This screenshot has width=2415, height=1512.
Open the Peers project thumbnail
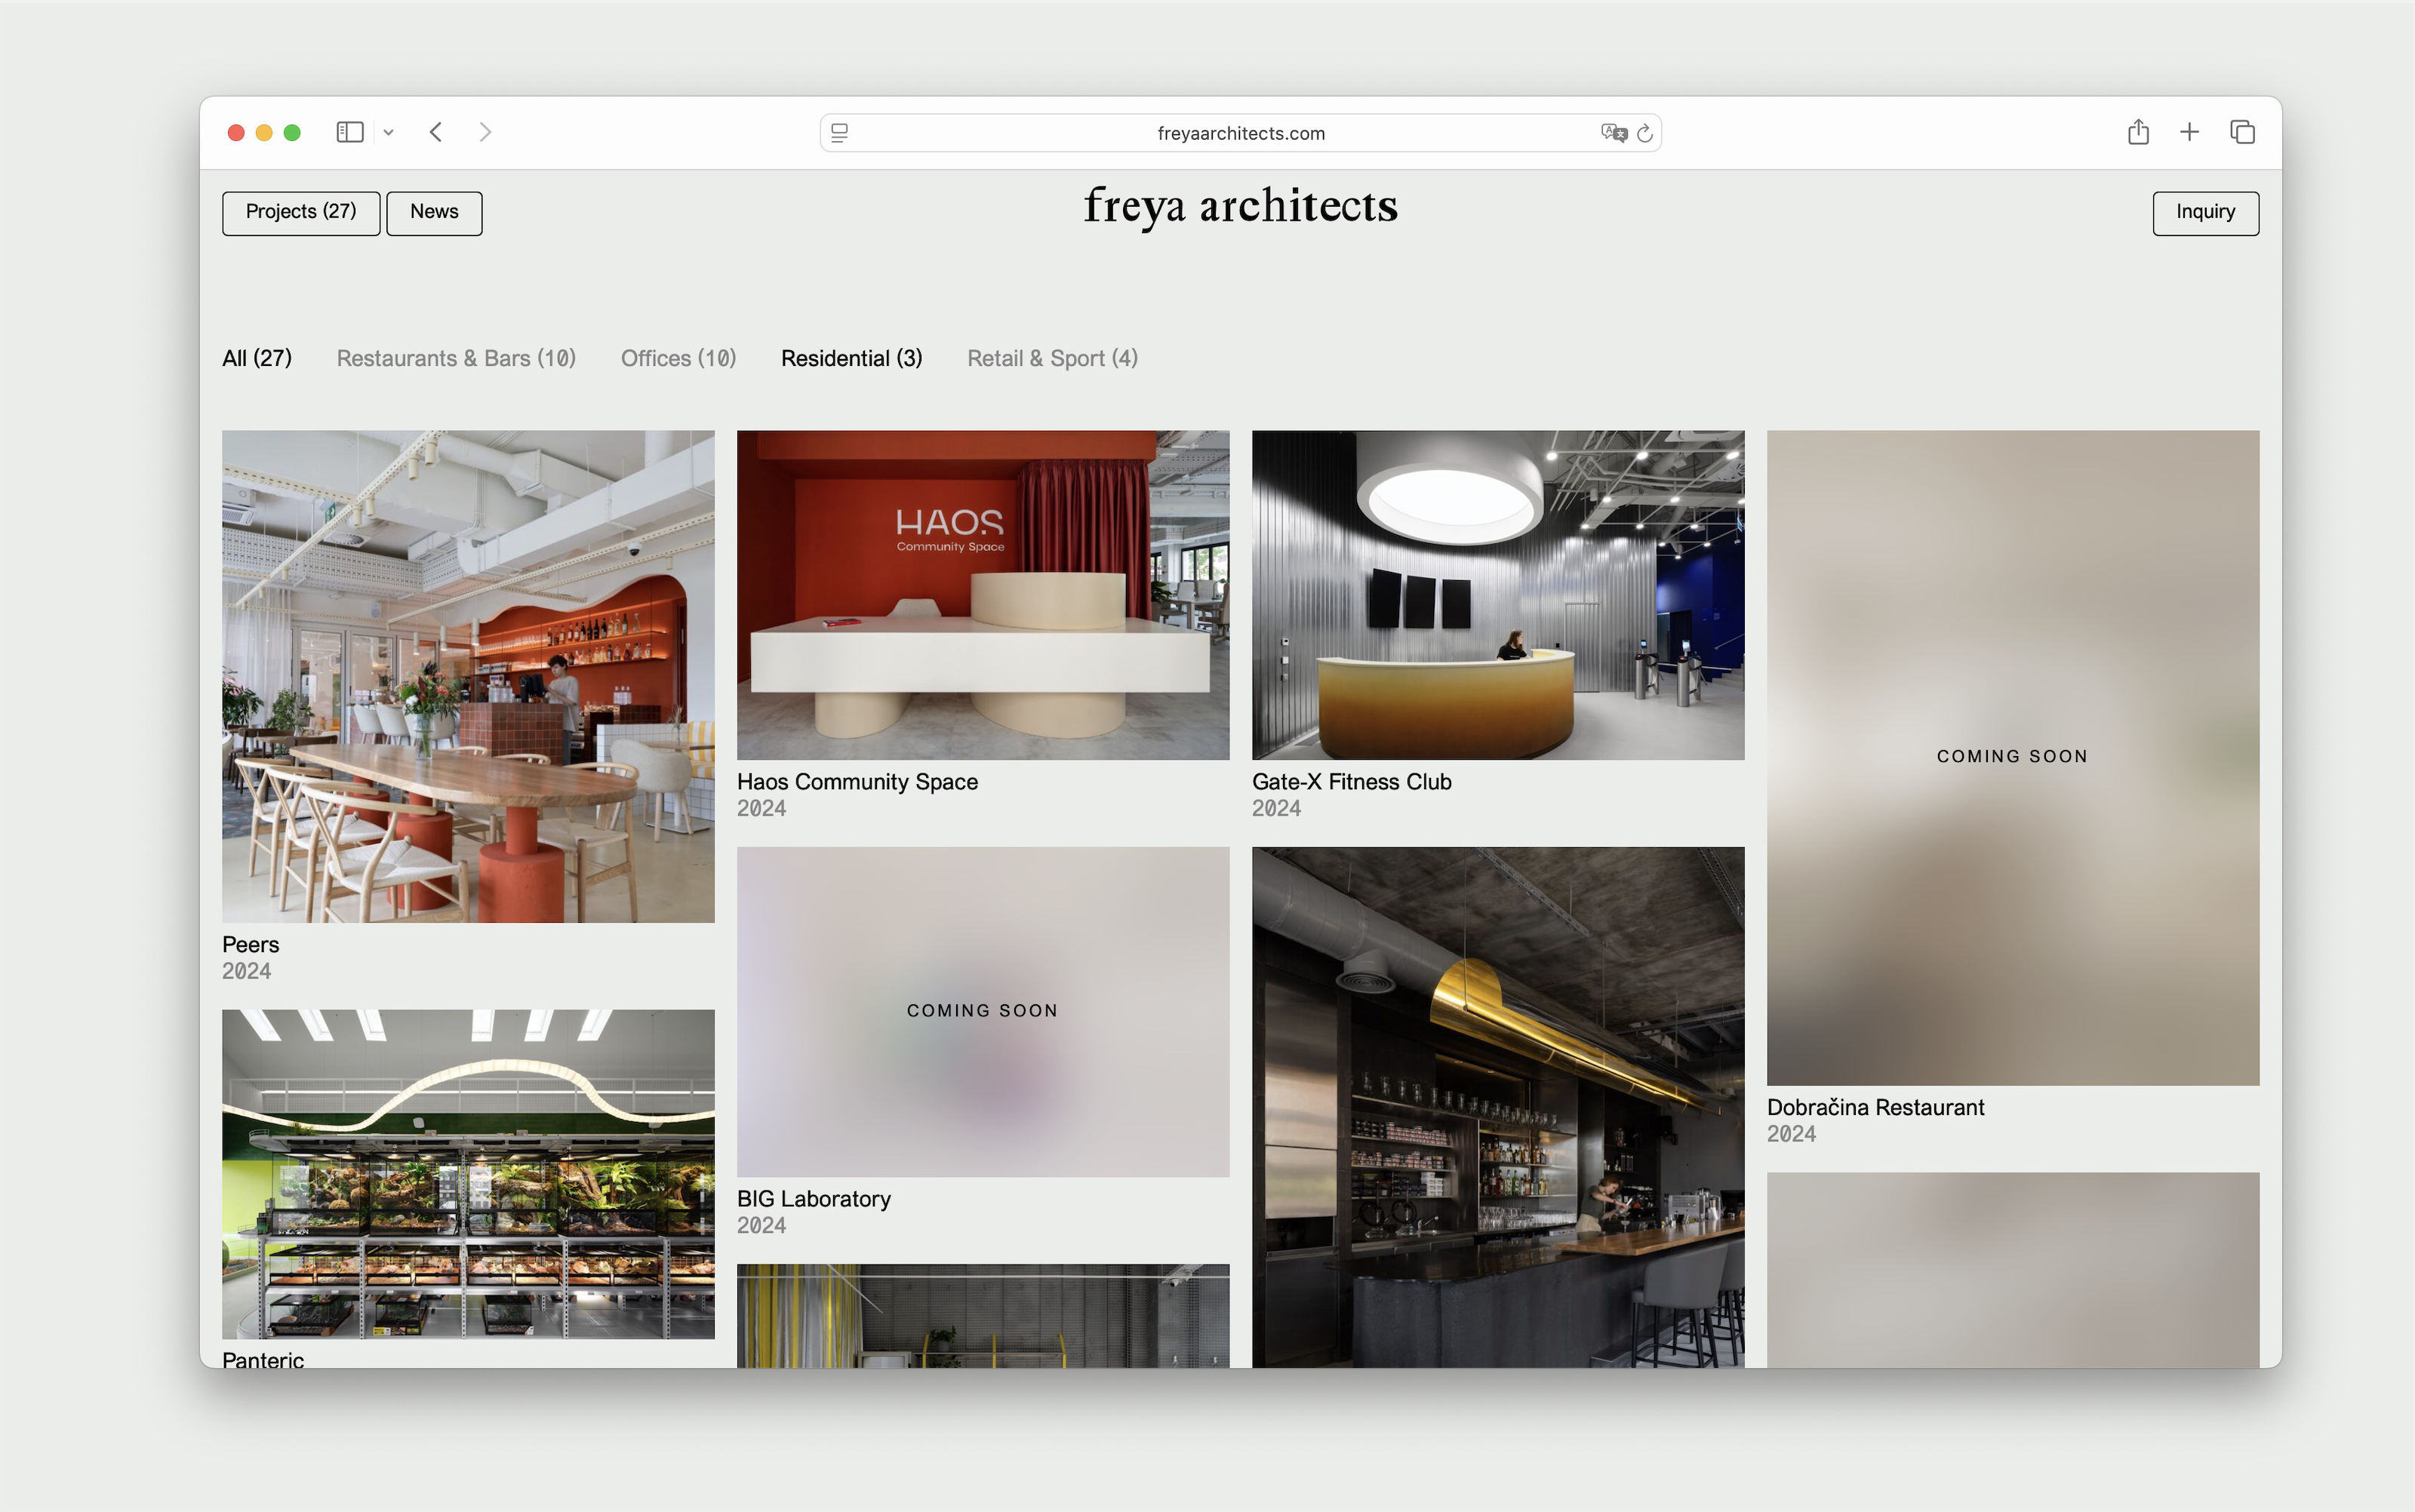(x=467, y=676)
